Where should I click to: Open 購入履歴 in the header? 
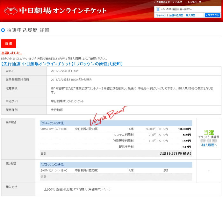[190, 15]
